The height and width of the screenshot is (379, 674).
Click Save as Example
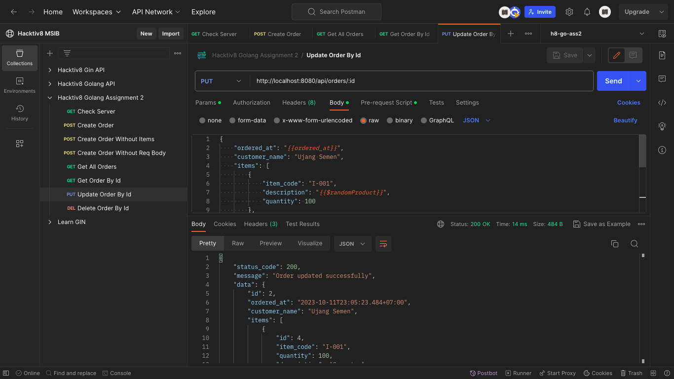[x=602, y=224]
